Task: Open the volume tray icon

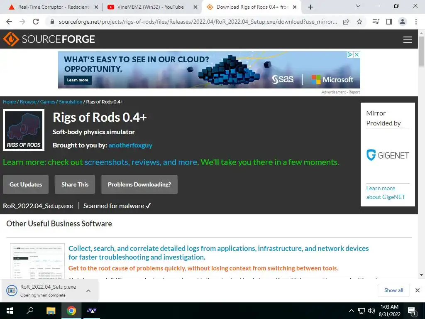Action: tap(371, 311)
